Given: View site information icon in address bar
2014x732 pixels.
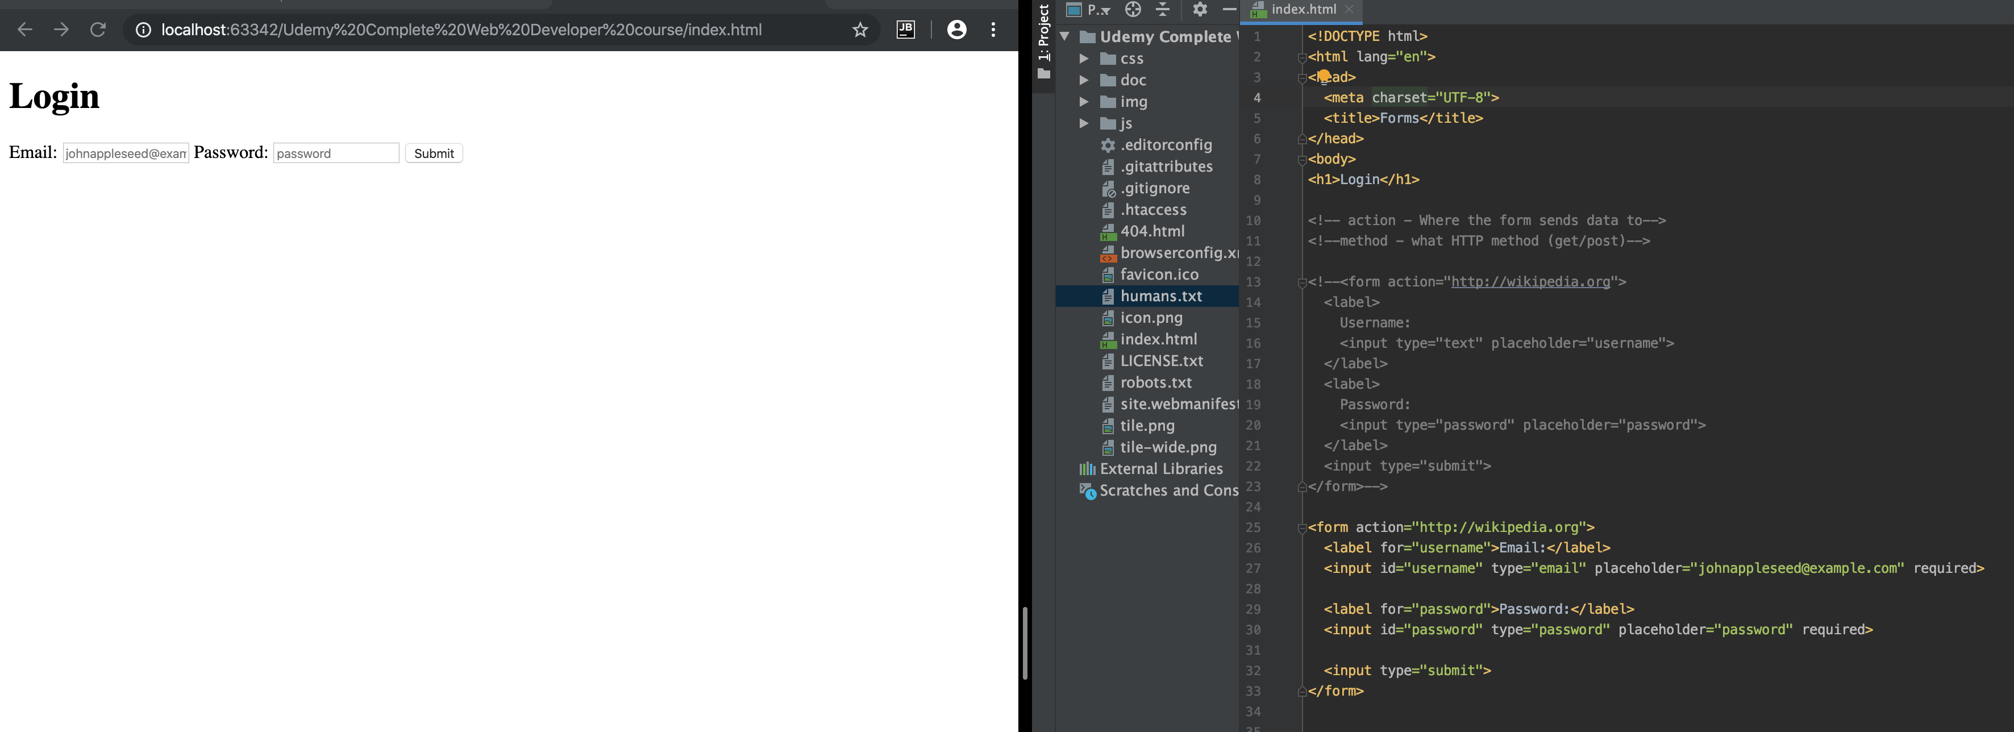Looking at the screenshot, I should 143,30.
